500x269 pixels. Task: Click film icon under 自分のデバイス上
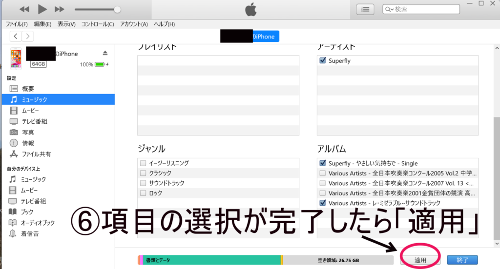click(x=12, y=190)
